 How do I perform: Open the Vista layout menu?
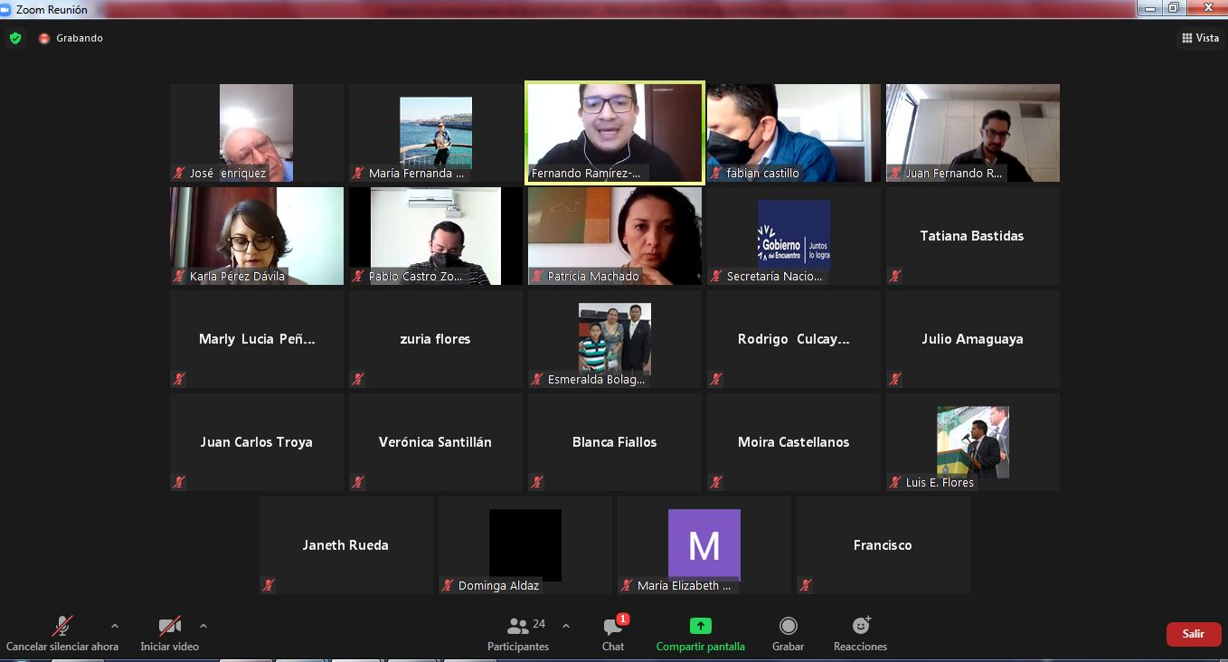coord(1200,38)
